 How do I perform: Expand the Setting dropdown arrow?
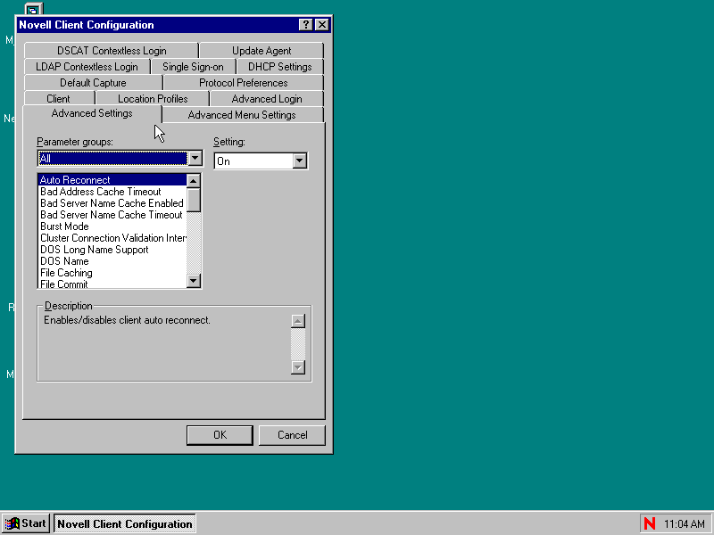point(299,160)
